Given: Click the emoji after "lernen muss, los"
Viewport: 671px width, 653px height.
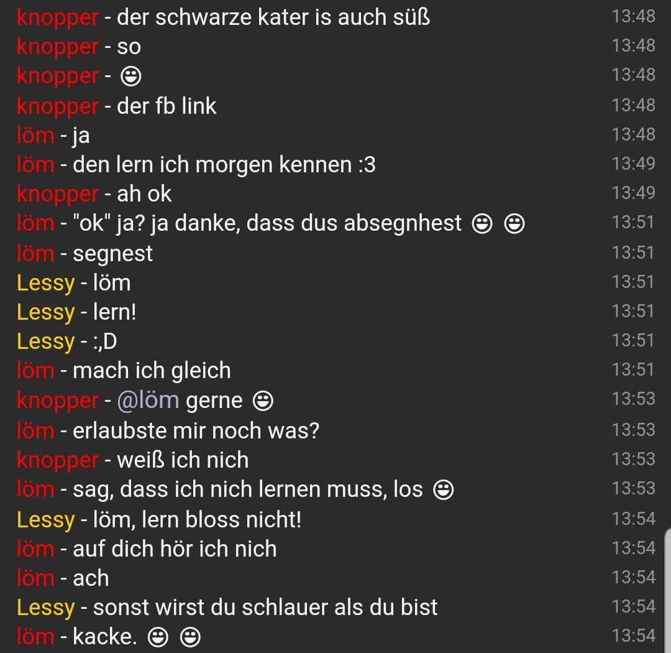Looking at the screenshot, I should (x=444, y=490).
